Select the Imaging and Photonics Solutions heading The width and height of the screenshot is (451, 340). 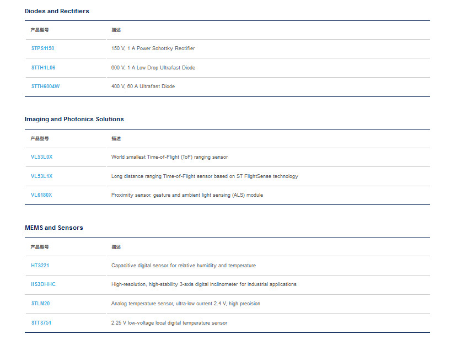(74, 119)
